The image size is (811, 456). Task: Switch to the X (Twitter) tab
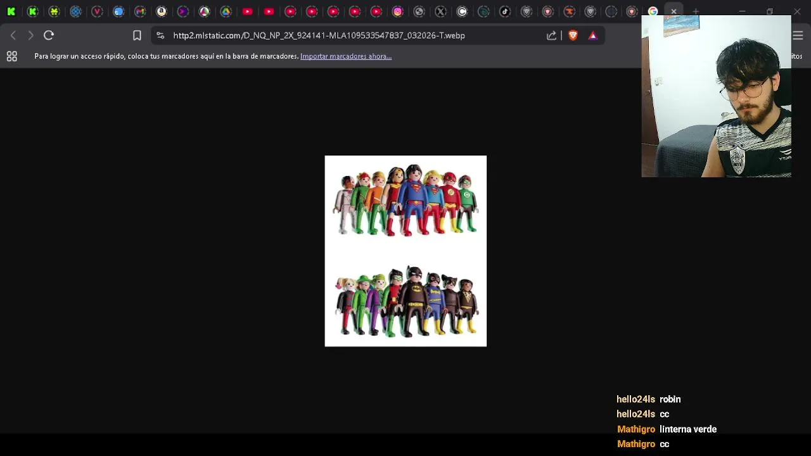pyautogui.click(x=440, y=11)
